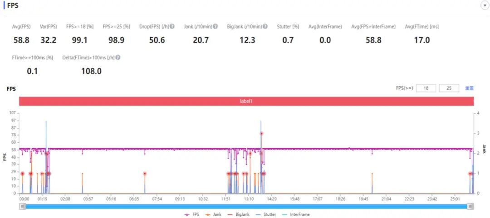This screenshot has width=490, height=218.
Task: Open help icon next to Drop(FPS) [/h]
Action: (x=172, y=27)
